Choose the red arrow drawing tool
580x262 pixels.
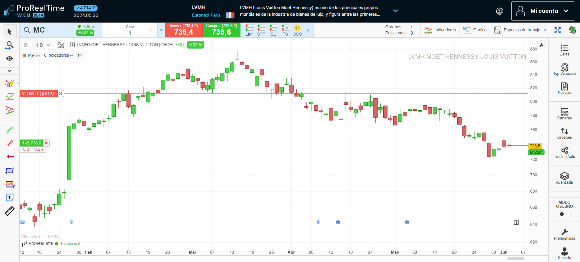click(x=10, y=156)
